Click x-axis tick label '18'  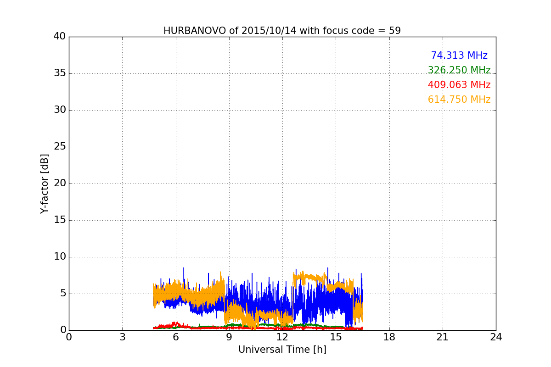(x=389, y=337)
